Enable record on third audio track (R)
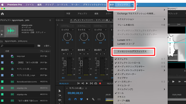The width and height of the screenshot is (186, 104). 104,54
